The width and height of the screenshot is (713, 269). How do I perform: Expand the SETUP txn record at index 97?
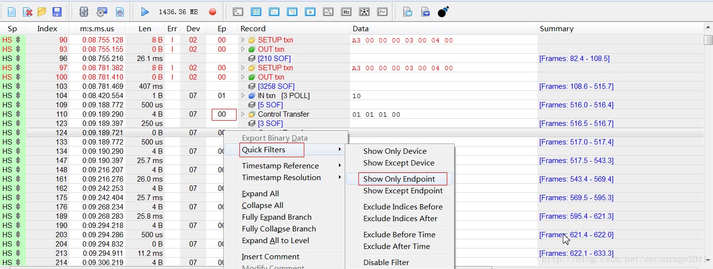point(243,68)
